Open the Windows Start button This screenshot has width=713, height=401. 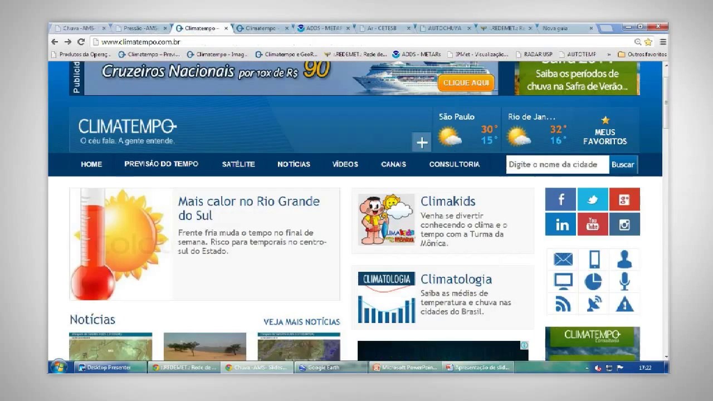point(58,367)
